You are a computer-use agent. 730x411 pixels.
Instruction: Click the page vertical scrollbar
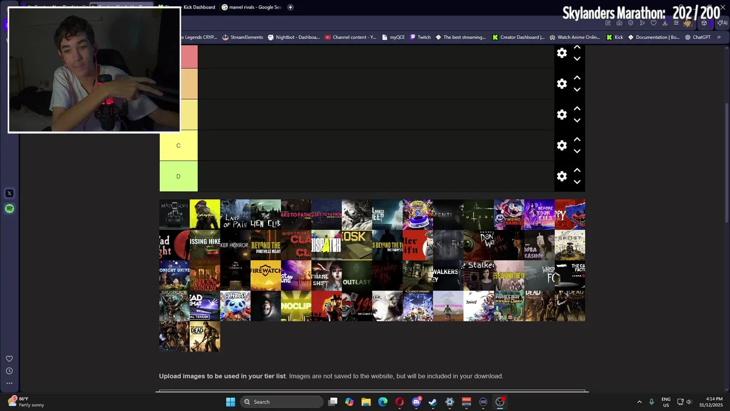726,164
